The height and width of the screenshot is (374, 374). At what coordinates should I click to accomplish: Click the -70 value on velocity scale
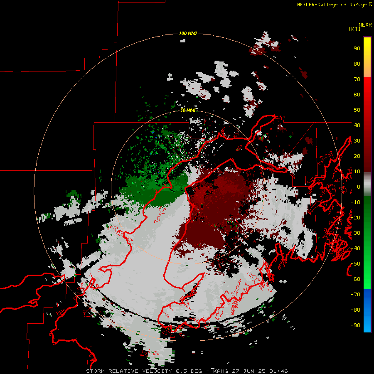click(355, 295)
